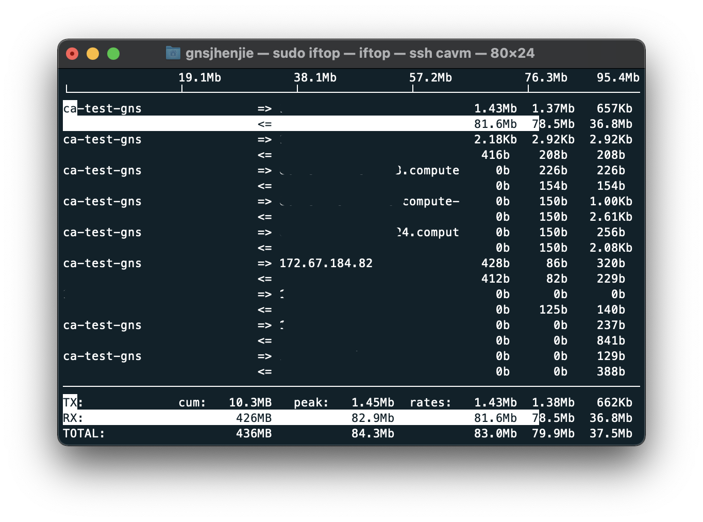Click the green fullscreen traffic light
This screenshot has height=522, width=703.
tap(113, 53)
